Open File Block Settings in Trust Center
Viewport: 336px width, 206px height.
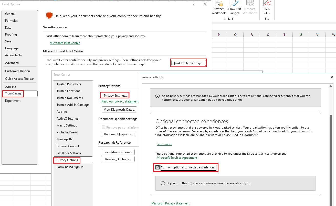coord(73,153)
